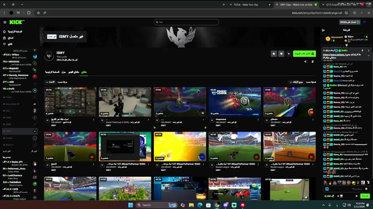Select W1llyv channel in the sidebar
Viewport: 373px width, 209px height.
[20, 56]
